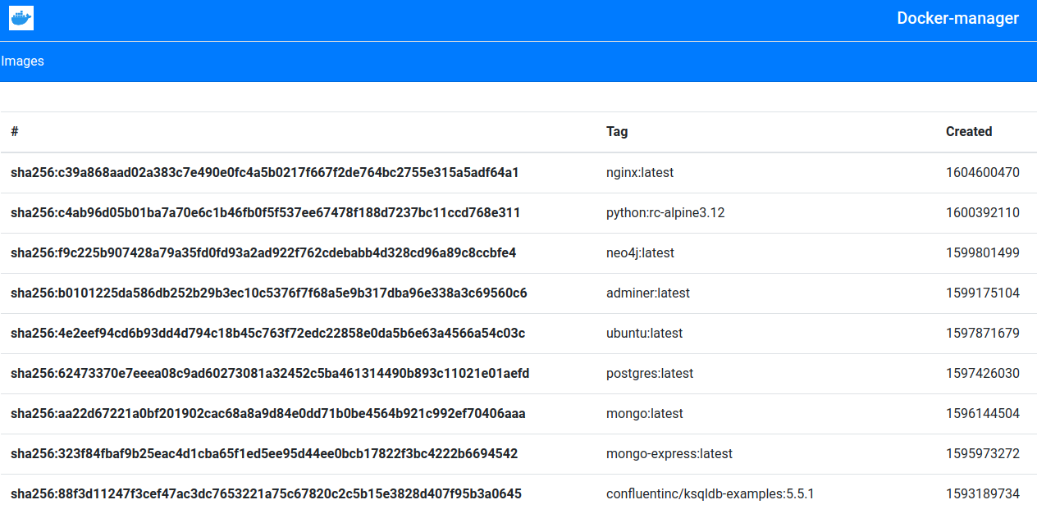Click the mongo:latest tag
Viewport: 1037px width, 509px height.
pos(645,413)
